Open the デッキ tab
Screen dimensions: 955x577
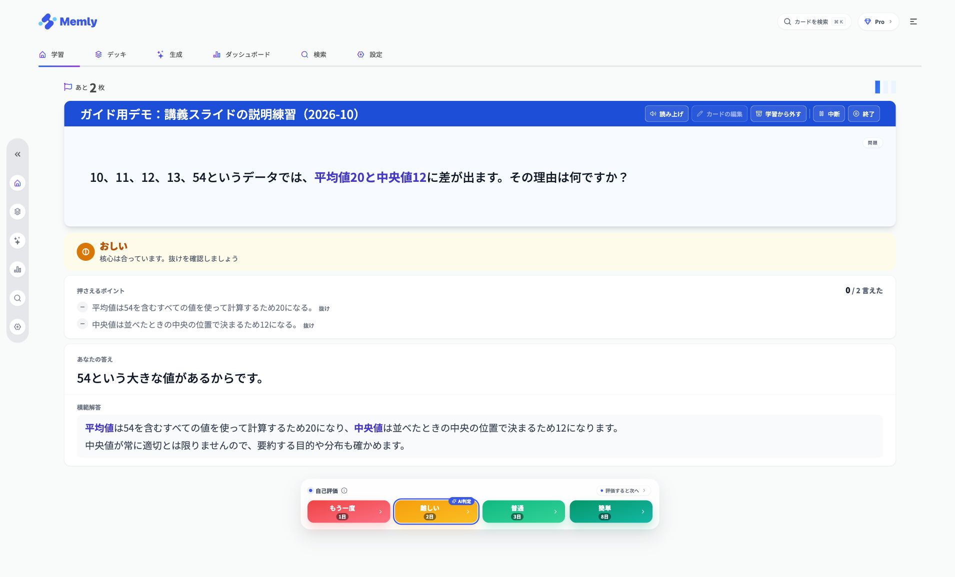click(110, 54)
